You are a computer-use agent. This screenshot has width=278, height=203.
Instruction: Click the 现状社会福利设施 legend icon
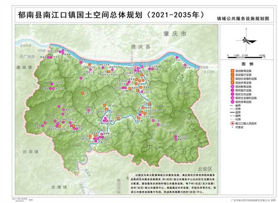coord(232,98)
